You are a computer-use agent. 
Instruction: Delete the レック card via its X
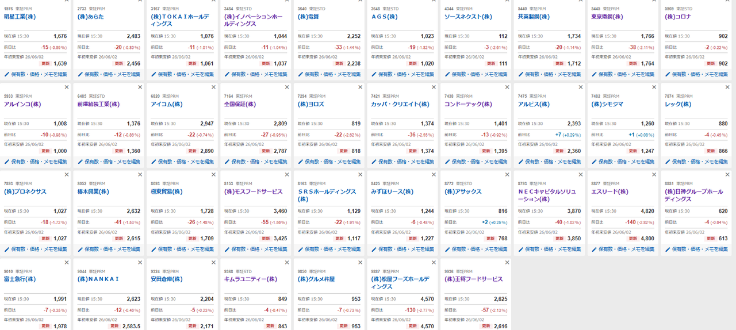point(727,87)
